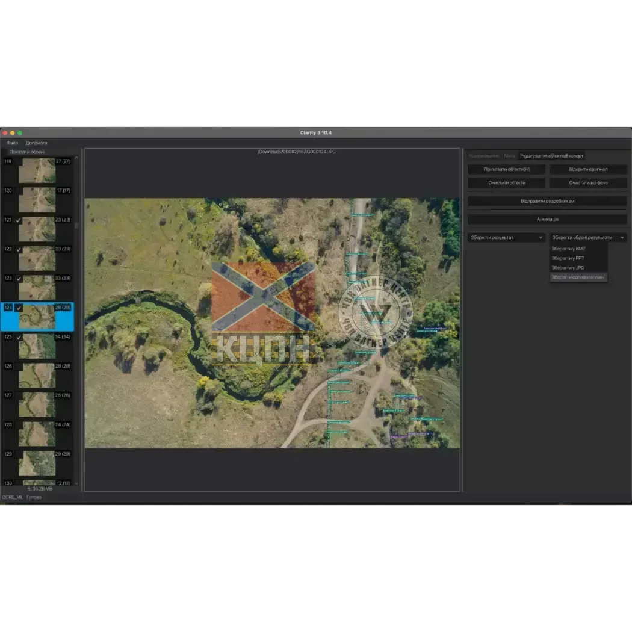Collapse the 'Зберегти обрані результати' dropdown
Image resolution: width=632 pixels, height=632 pixels.
pyautogui.click(x=588, y=238)
